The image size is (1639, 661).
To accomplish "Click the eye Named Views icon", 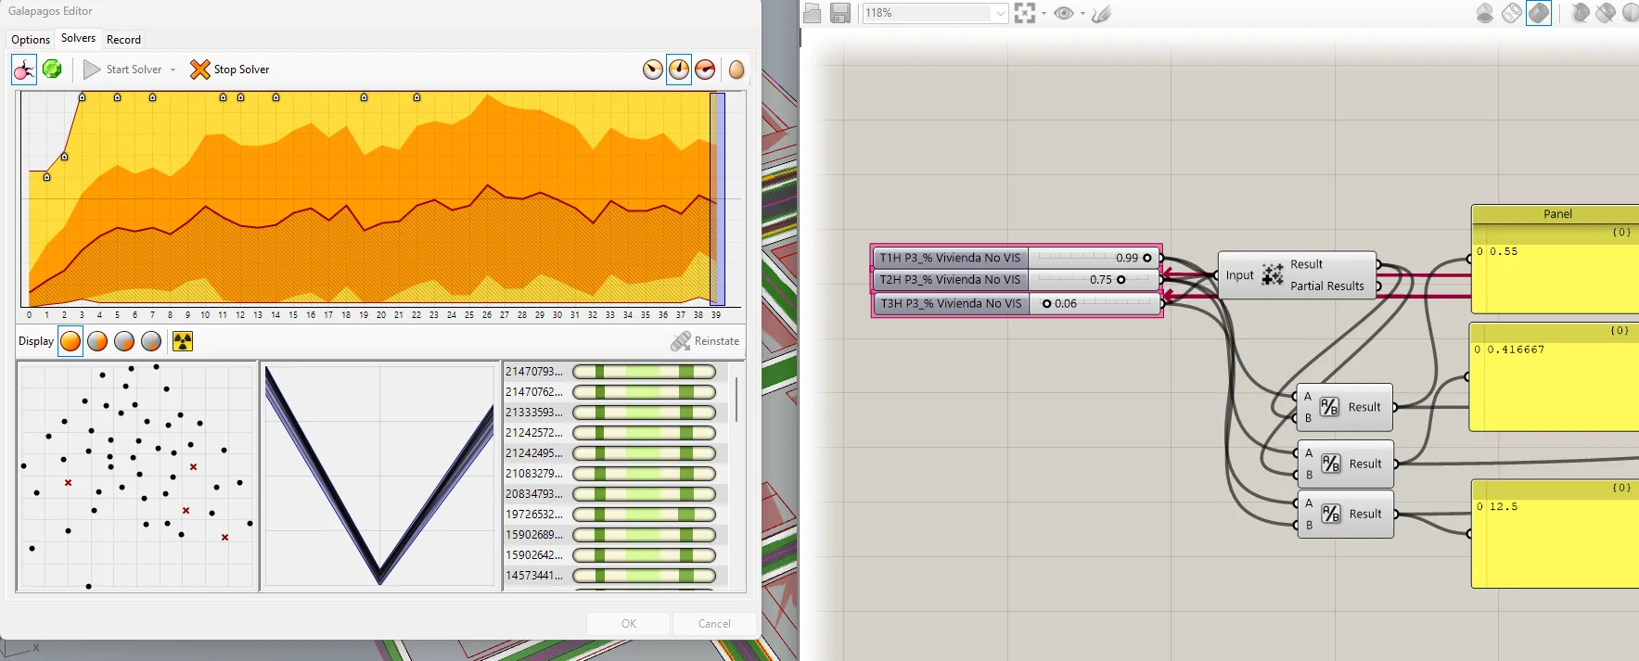I will click(1064, 13).
